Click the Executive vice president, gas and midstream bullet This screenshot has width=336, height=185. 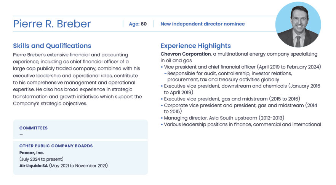pyautogui.click(x=232, y=99)
